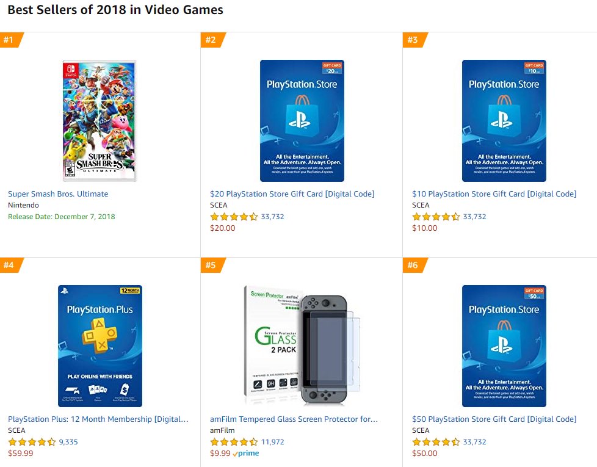Click star rating of amFilm screen protector
597x467 pixels.
coord(234,442)
